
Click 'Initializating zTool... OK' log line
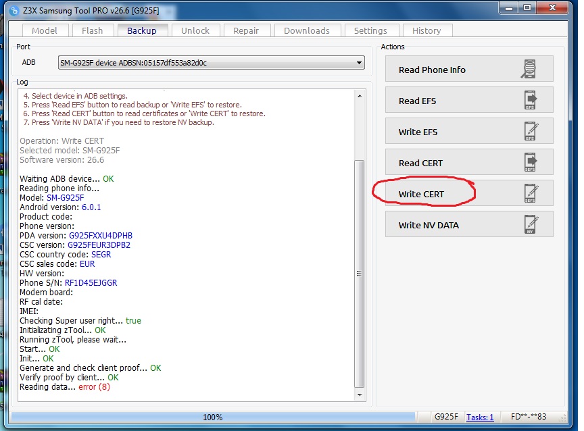coord(63,330)
